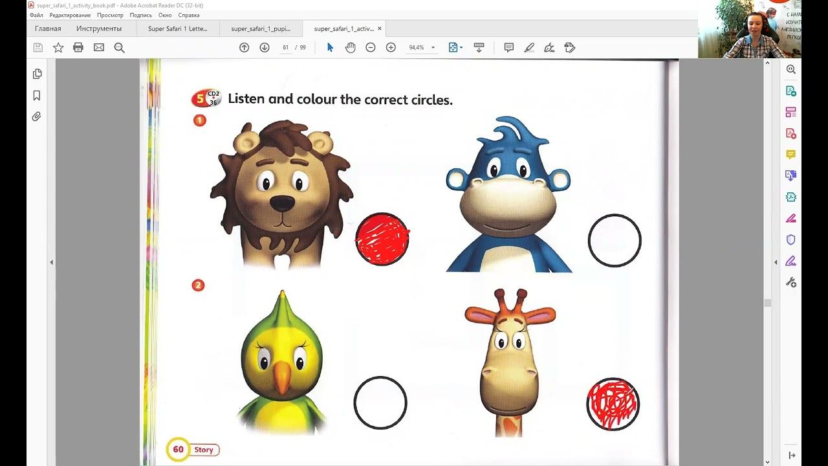Switch to super_safari_1_pupi... tab
The width and height of the screenshot is (828, 466).
tap(261, 28)
